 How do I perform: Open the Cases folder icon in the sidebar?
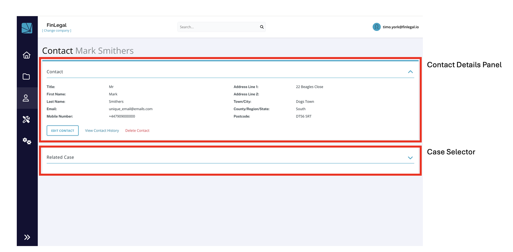pos(26,77)
